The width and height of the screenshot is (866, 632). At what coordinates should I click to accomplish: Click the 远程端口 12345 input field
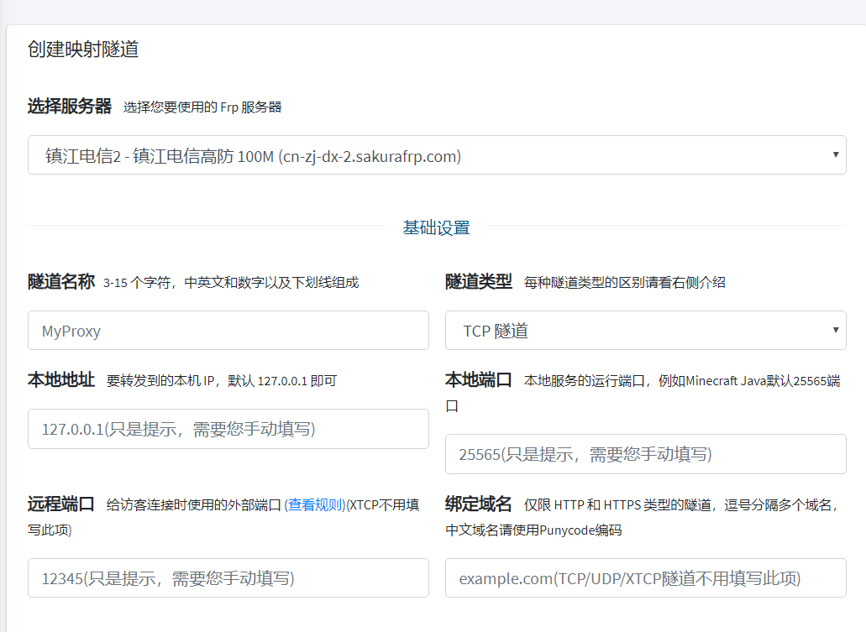click(228, 578)
